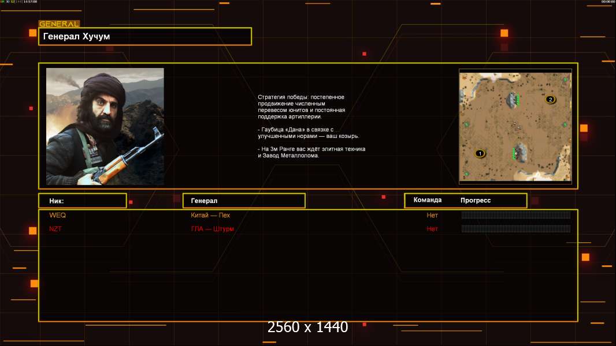
Task: Click the Нет team value for WEQ
Action: pyautogui.click(x=432, y=215)
